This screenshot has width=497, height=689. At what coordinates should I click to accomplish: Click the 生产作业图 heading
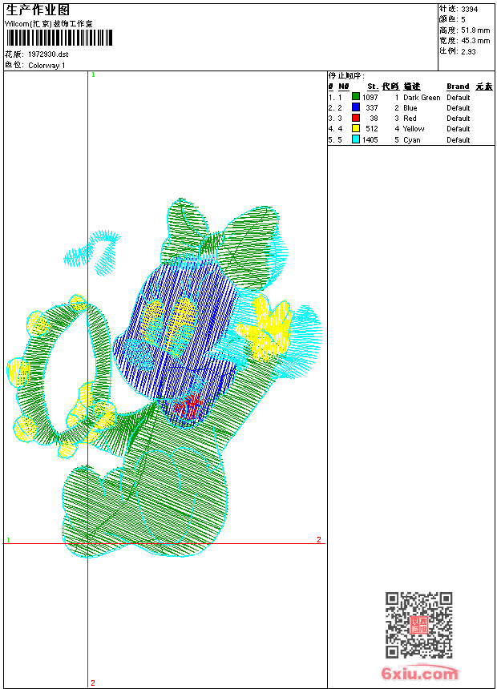click(x=38, y=10)
